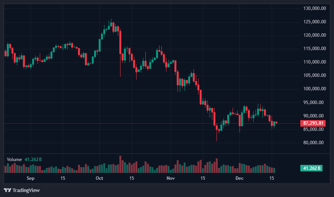This screenshot has height=197, width=334.
Task: Click the TradingView logo icon
Action: (7, 190)
